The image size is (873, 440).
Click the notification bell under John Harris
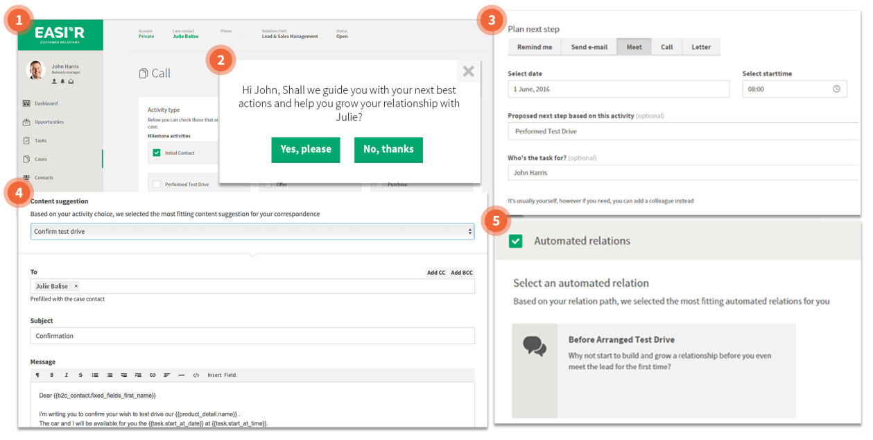click(62, 81)
